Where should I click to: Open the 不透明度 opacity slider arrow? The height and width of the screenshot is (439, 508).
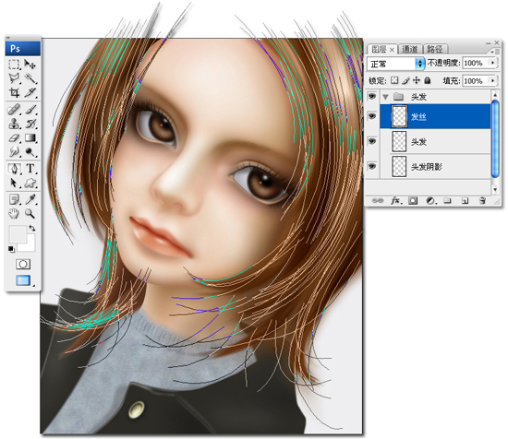click(x=493, y=63)
